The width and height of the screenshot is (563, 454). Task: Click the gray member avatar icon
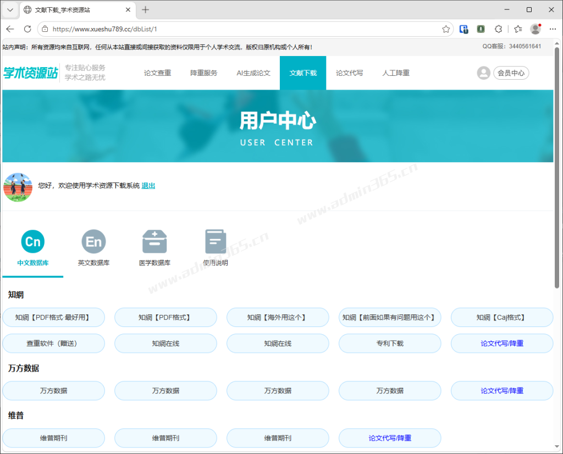click(484, 73)
